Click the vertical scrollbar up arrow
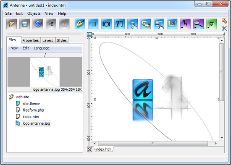 222,40
